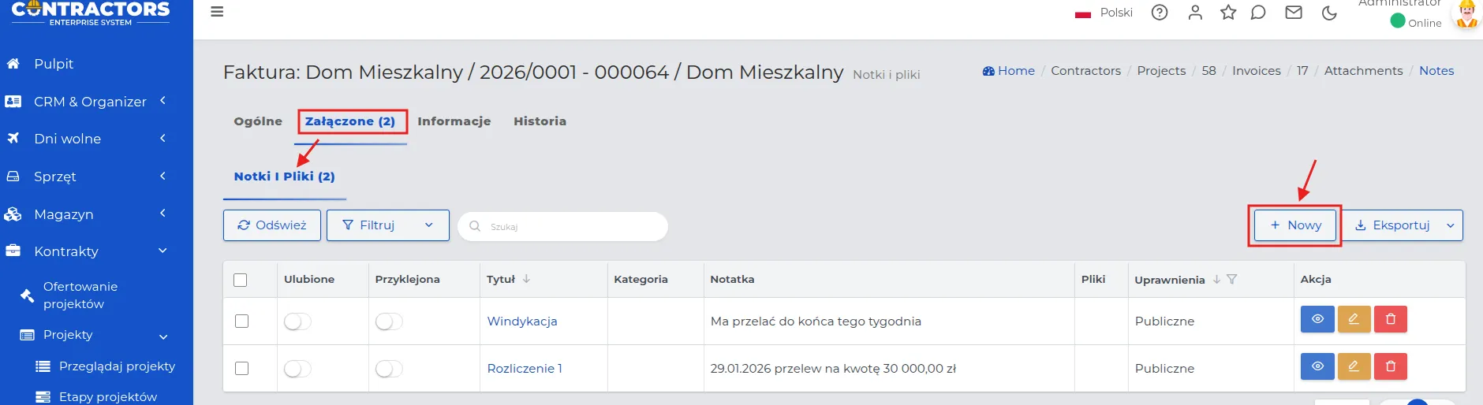Click the favorites star icon in header
Image resolution: width=1483 pixels, height=405 pixels.
point(1227,13)
